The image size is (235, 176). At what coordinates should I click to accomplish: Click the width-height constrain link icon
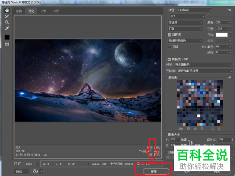tap(191, 143)
